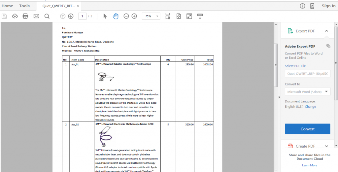Click Mumbai -400004, Maharashtra text

coord(81,51)
